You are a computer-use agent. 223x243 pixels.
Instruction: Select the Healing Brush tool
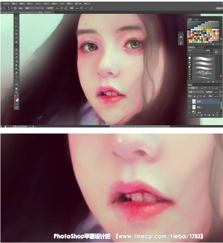[x=16, y=42]
